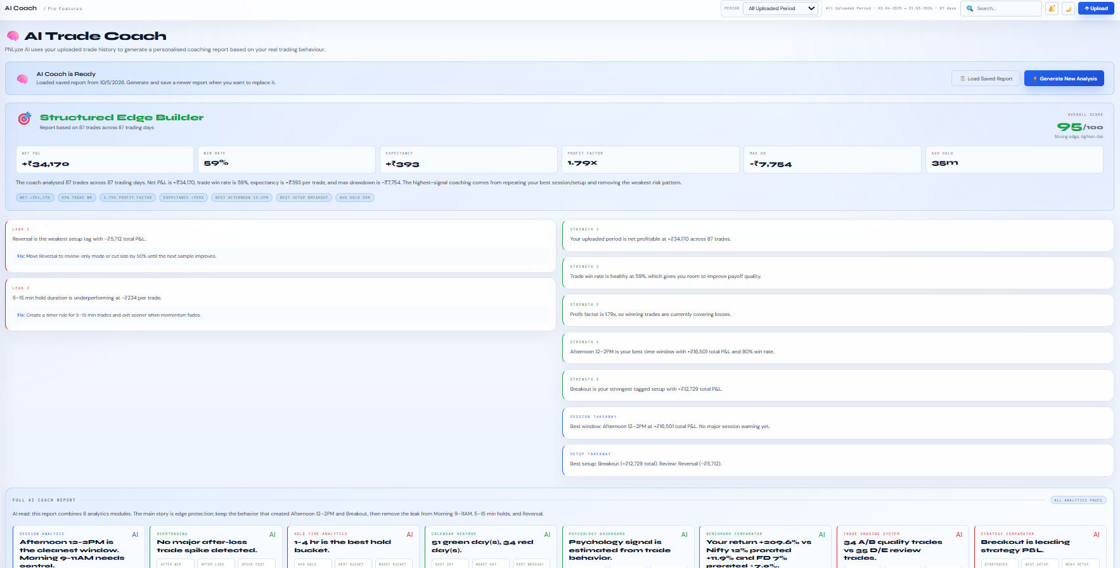
Task: Toggle the moon theme icon
Action: tap(1068, 8)
